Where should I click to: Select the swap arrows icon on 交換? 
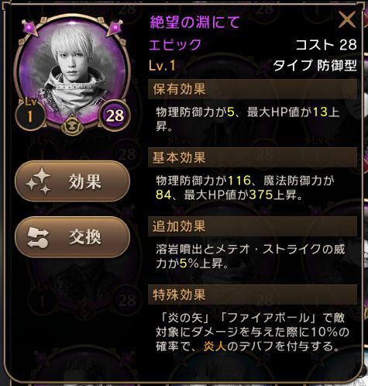coord(38,237)
